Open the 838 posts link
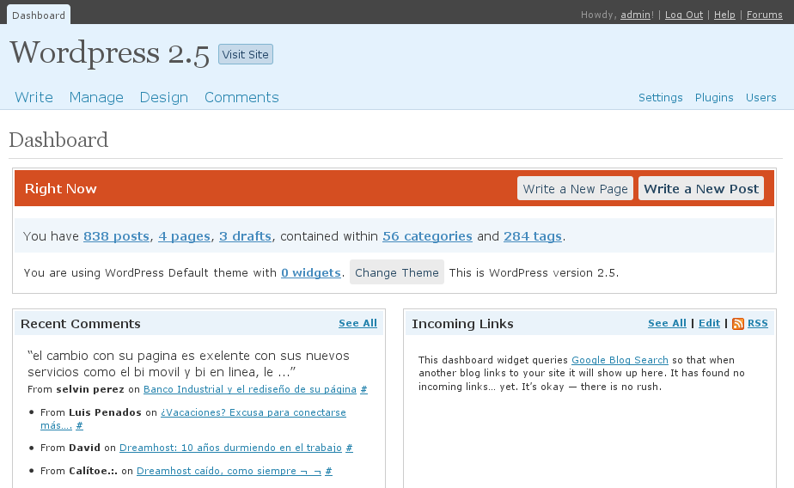The width and height of the screenshot is (794, 488). click(x=117, y=236)
